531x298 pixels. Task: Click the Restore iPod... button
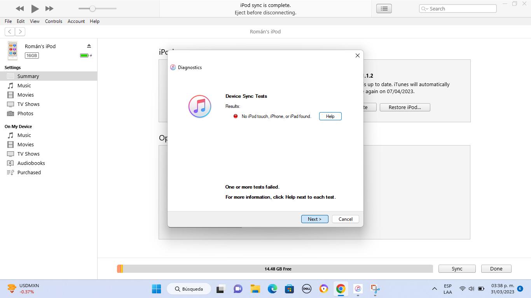pyautogui.click(x=405, y=107)
